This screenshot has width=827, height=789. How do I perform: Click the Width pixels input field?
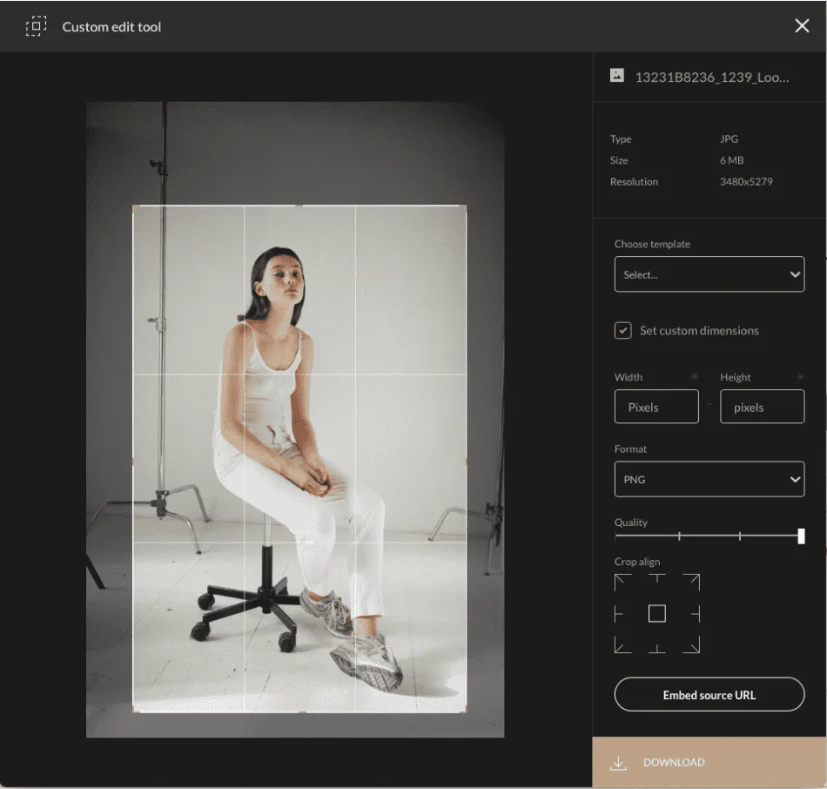click(656, 407)
